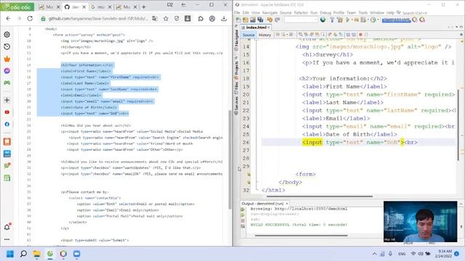Translate page using address bar icon
The image size is (465, 261).
[155, 18]
